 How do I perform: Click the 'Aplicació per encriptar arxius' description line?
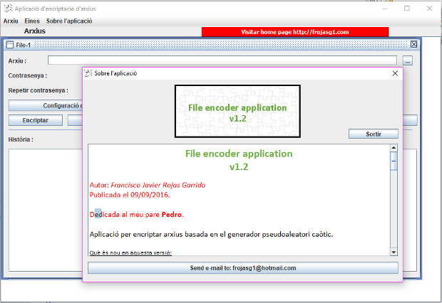click(x=211, y=234)
